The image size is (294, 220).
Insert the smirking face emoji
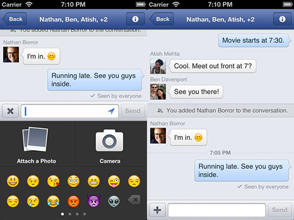13,201
